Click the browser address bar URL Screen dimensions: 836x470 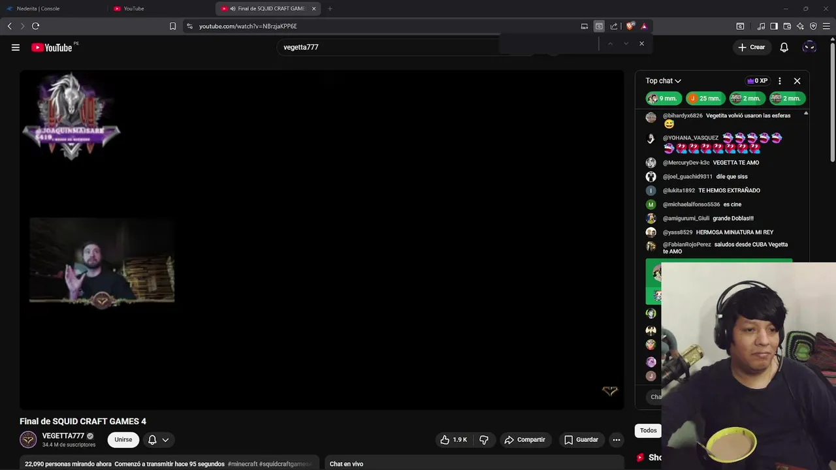248,26
